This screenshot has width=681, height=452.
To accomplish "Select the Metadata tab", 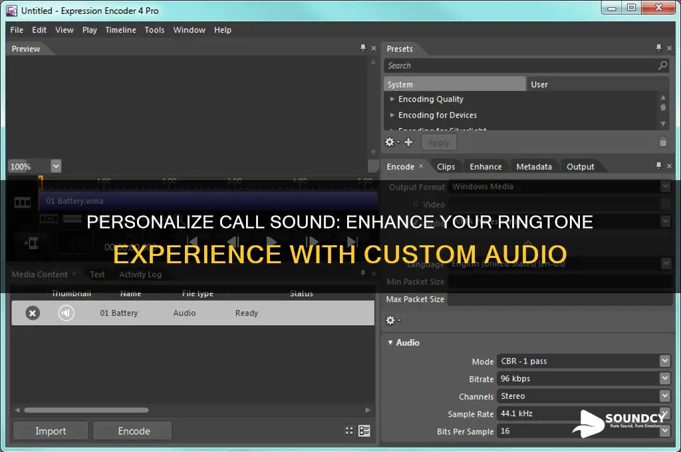I will tap(534, 167).
